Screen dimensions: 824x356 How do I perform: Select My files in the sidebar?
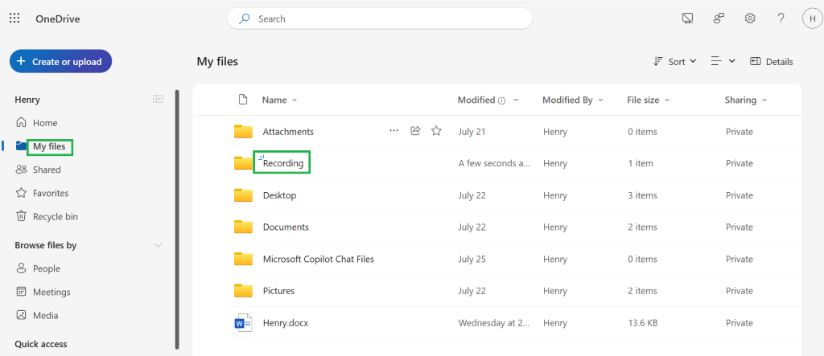coord(49,146)
